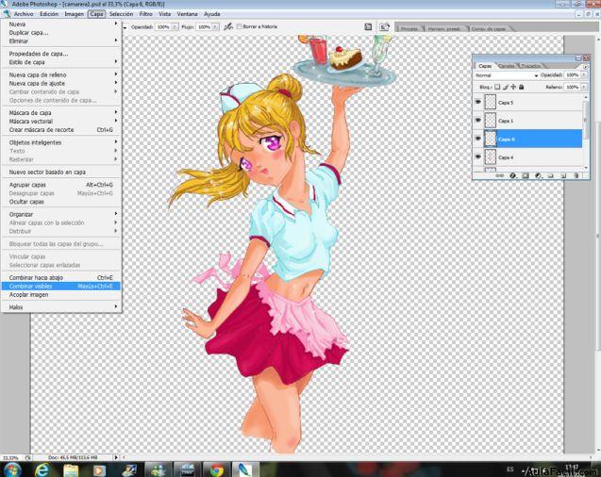This screenshot has width=601, height=477.
Task: Choose Agrupar capas entry
Action: pyautogui.click(x=61, y=185)
